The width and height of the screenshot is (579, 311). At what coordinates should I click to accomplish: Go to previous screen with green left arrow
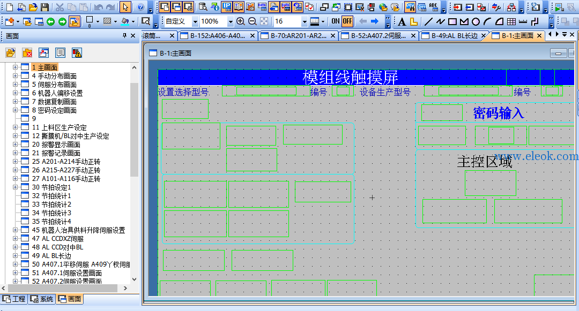click(50, 22)
